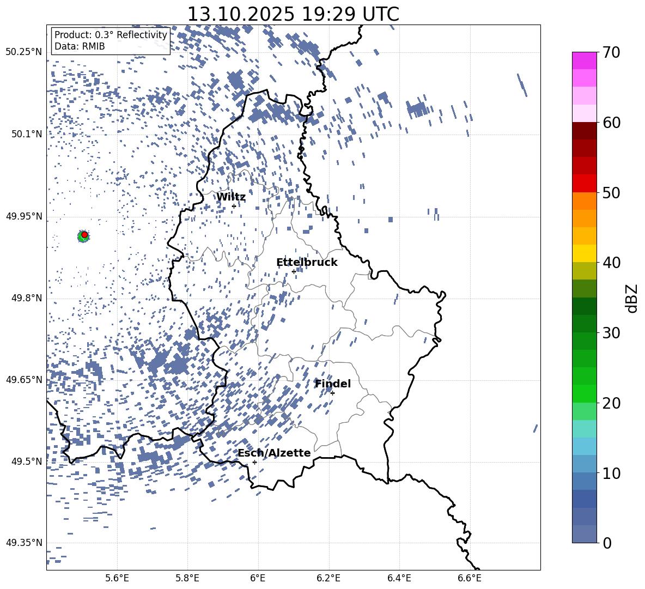The image size is (645, 589).
Task: Click the cross marker under Ettelbruck
Action: 294,271
